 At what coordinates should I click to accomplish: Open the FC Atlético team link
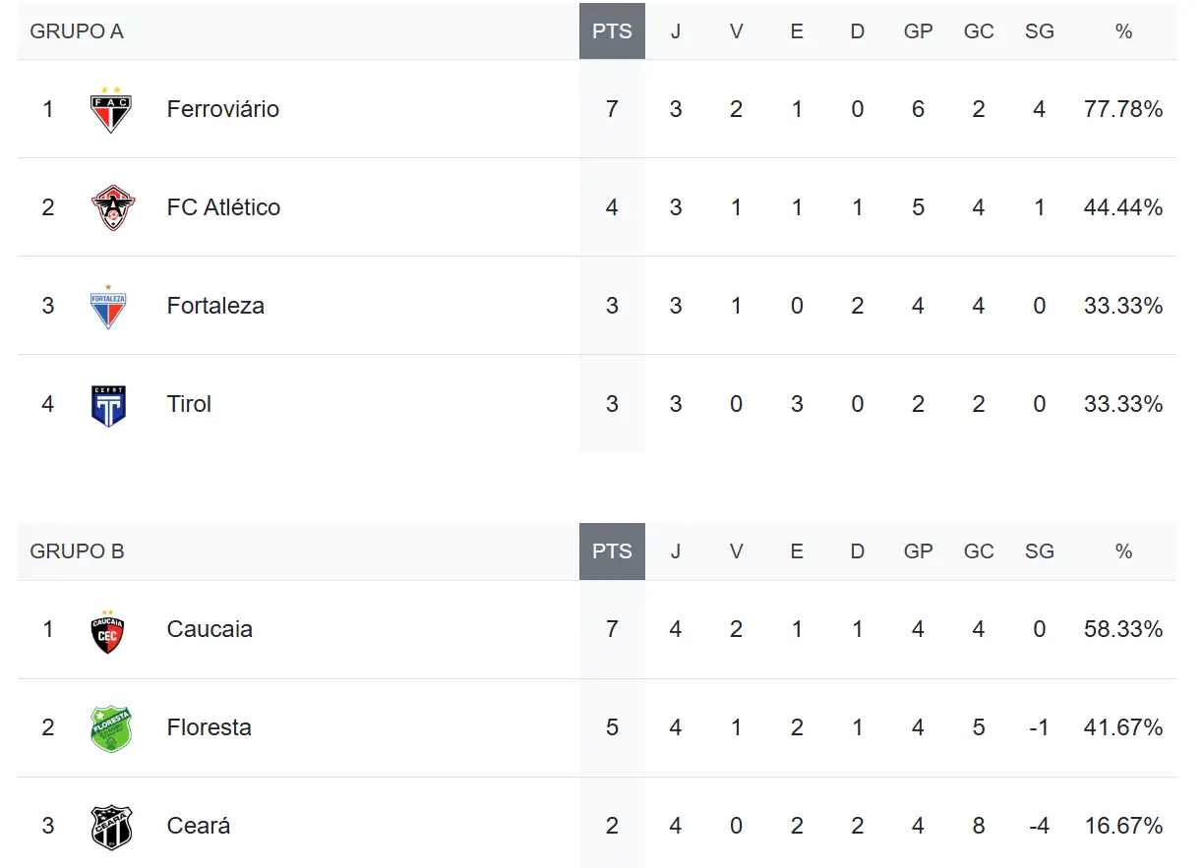click(223, 207)
